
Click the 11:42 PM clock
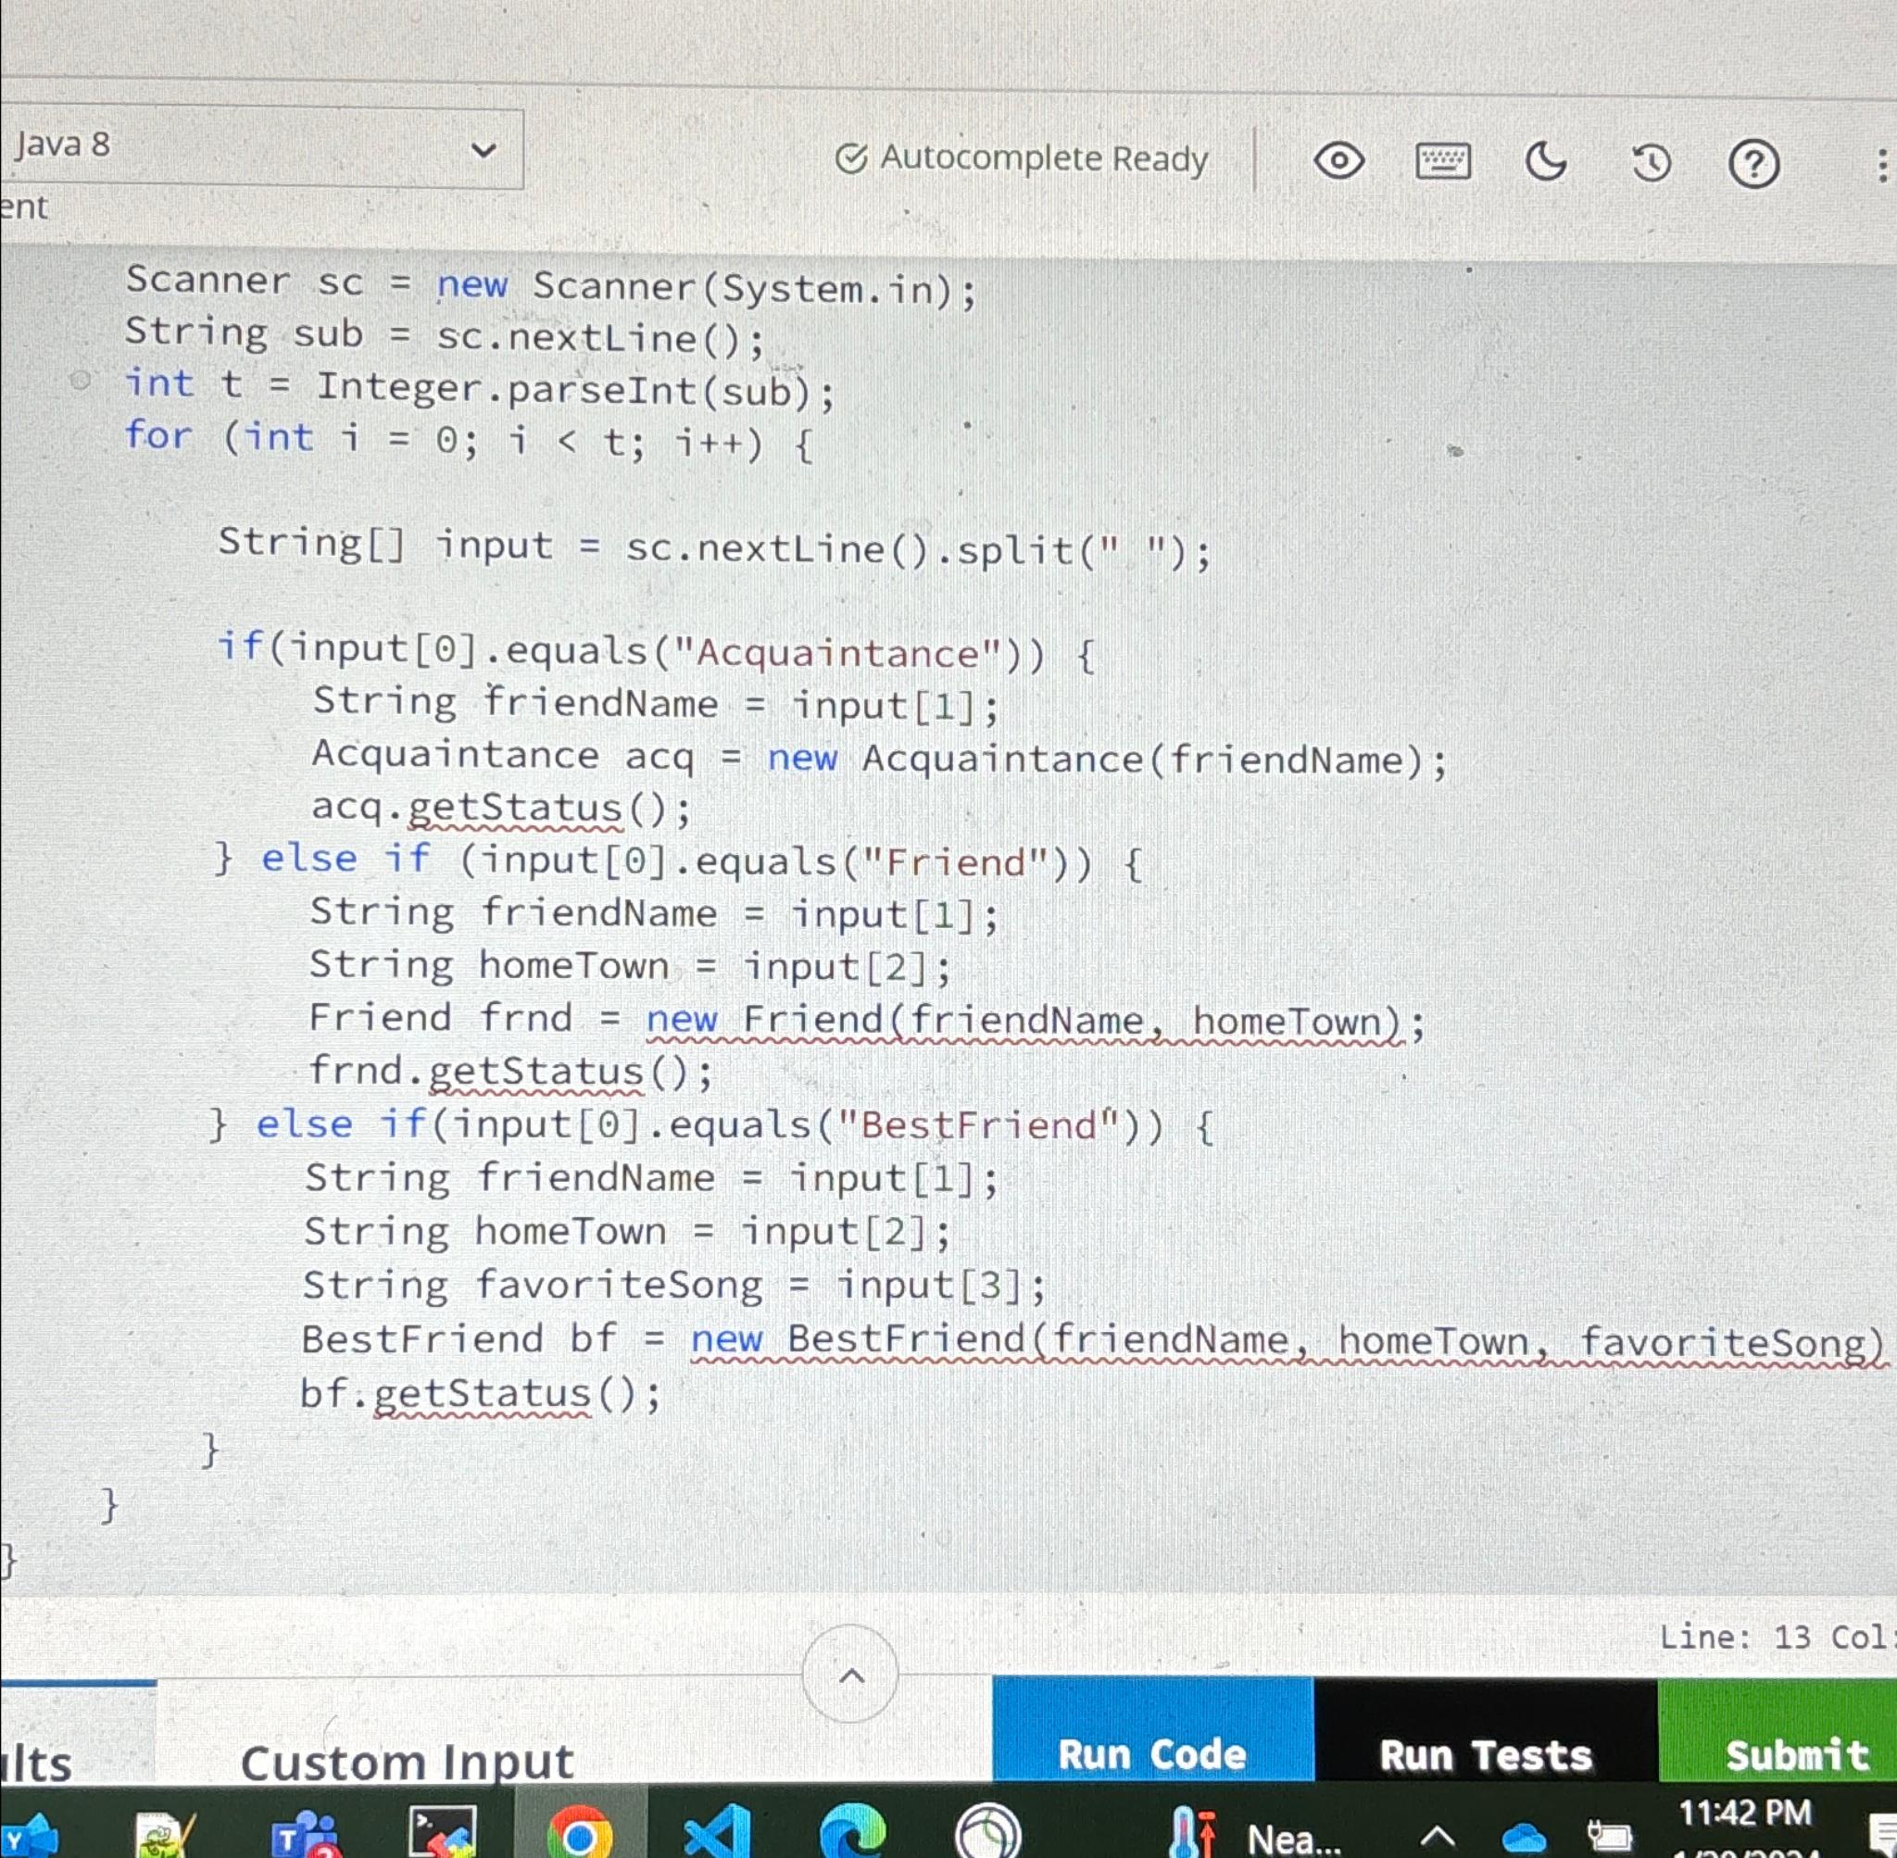1745,1814
